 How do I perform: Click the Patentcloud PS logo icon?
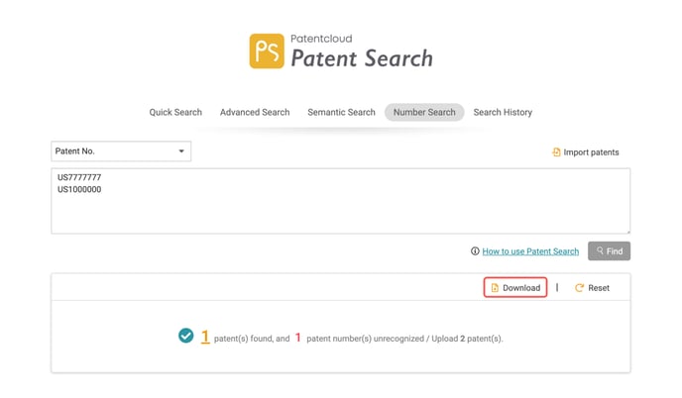(x=267, y=51)
